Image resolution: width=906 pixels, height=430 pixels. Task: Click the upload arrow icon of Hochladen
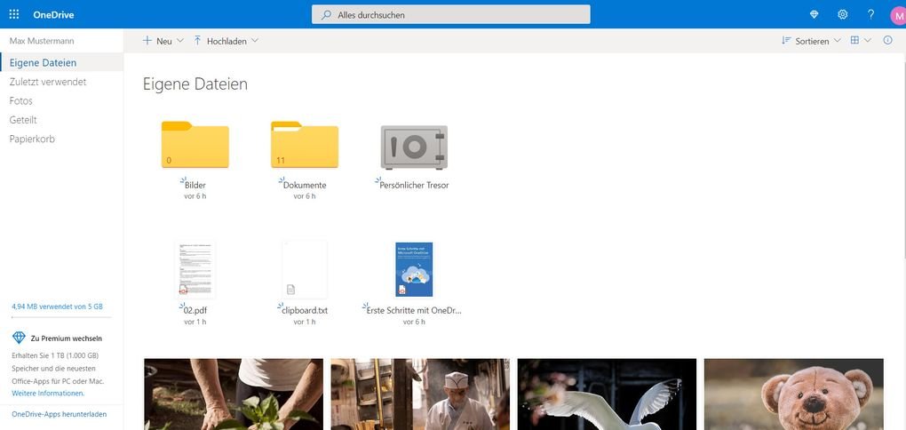tap(197, 41)
